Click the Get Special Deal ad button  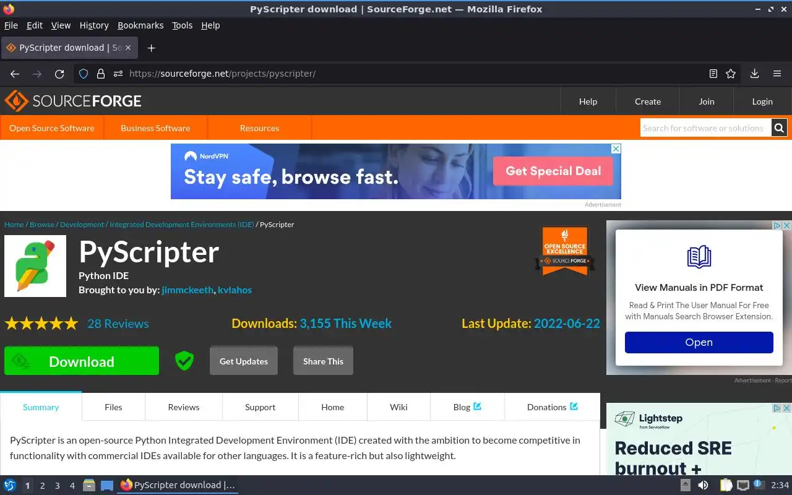(x=553, y=171)
